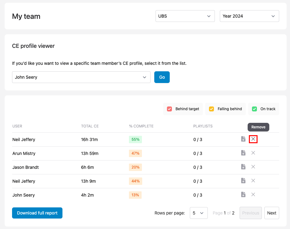Sort by the % COMPLETE column header
The image size is (290, 229).
141,126
